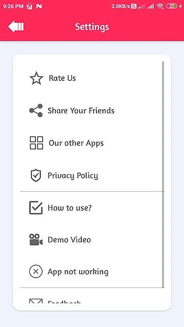
Task: Tap the battery indicator in status bar
Action: tap(172, 6)
